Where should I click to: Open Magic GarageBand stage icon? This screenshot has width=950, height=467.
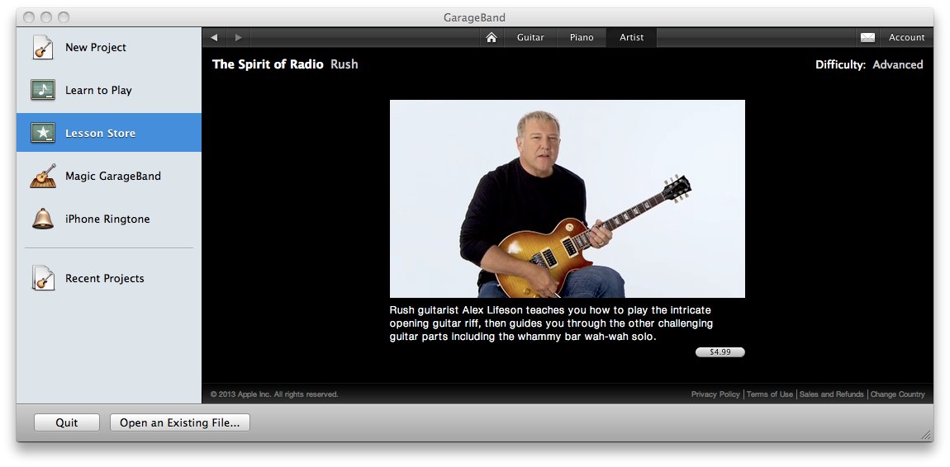pyautogui.click(x=43, y=176)
